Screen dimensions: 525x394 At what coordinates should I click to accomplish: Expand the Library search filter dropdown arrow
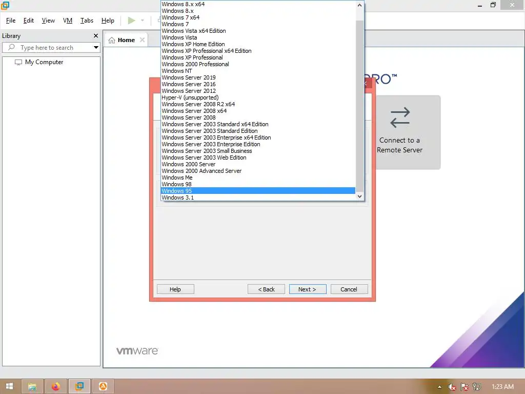(96, 48)
